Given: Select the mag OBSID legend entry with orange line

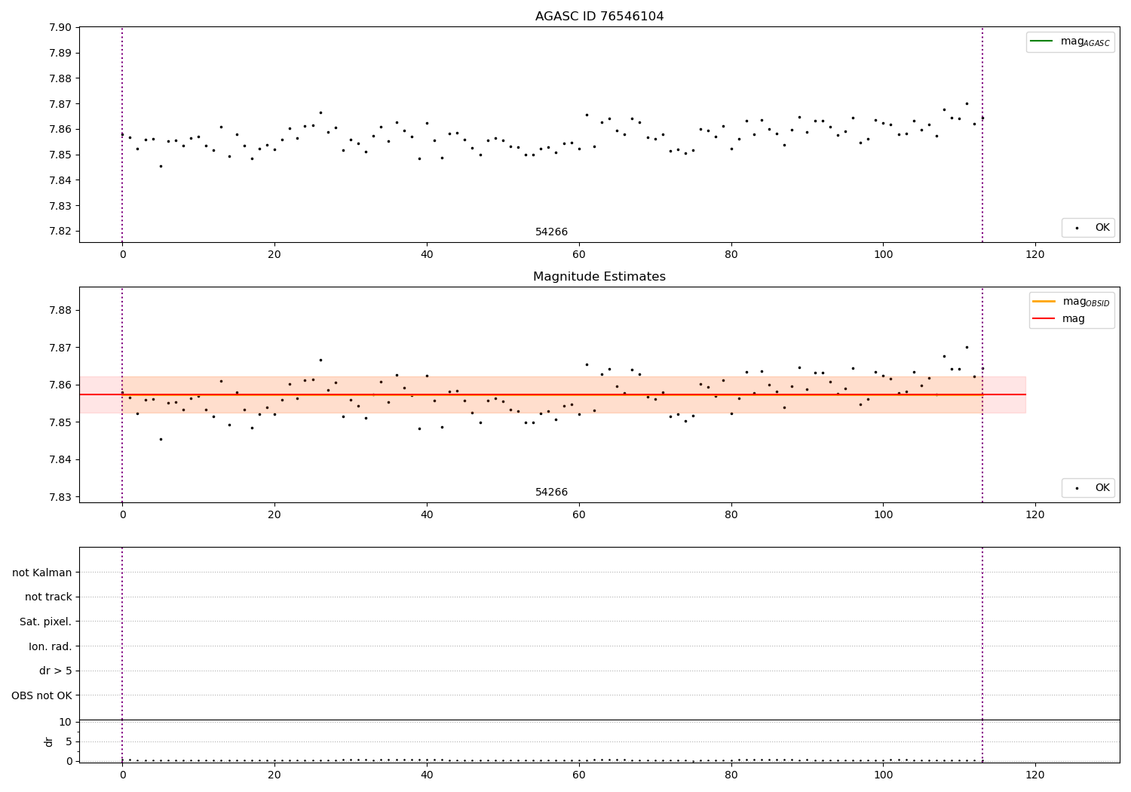Looking at the screenshot, I should 1071,302.
